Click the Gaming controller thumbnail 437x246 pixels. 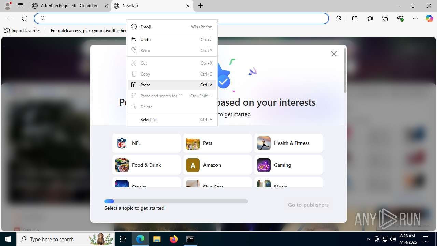(x=264, y=165)
